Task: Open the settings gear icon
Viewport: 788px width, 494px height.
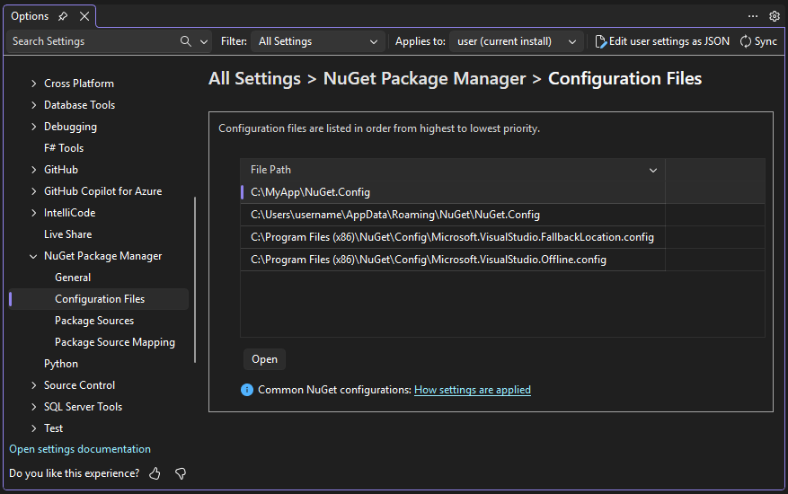Action: [x=775, y=16]
